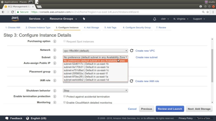Enable Protect against accidental termination checkbox
This screenshot has width=216, height=121.
(65, 96)
